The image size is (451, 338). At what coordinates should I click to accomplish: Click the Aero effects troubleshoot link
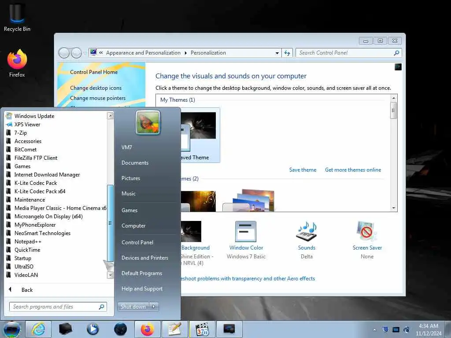[x=248, y=279]
